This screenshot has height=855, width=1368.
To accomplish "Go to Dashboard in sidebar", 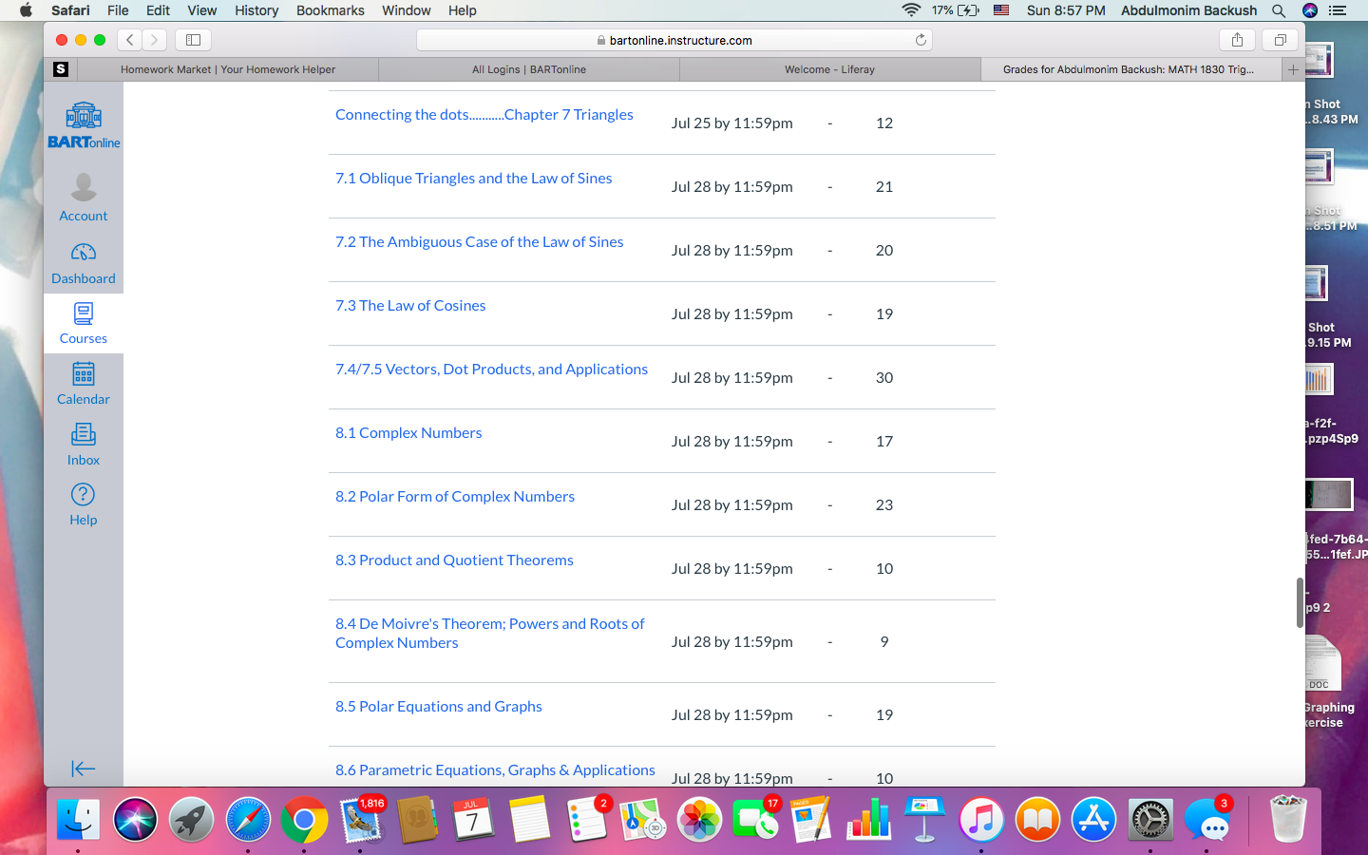I will (x=84, y=263).
